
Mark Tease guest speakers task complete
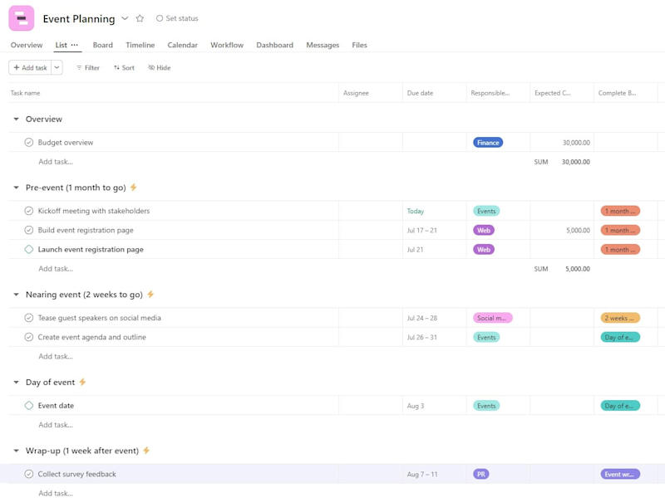click(29, 318)
